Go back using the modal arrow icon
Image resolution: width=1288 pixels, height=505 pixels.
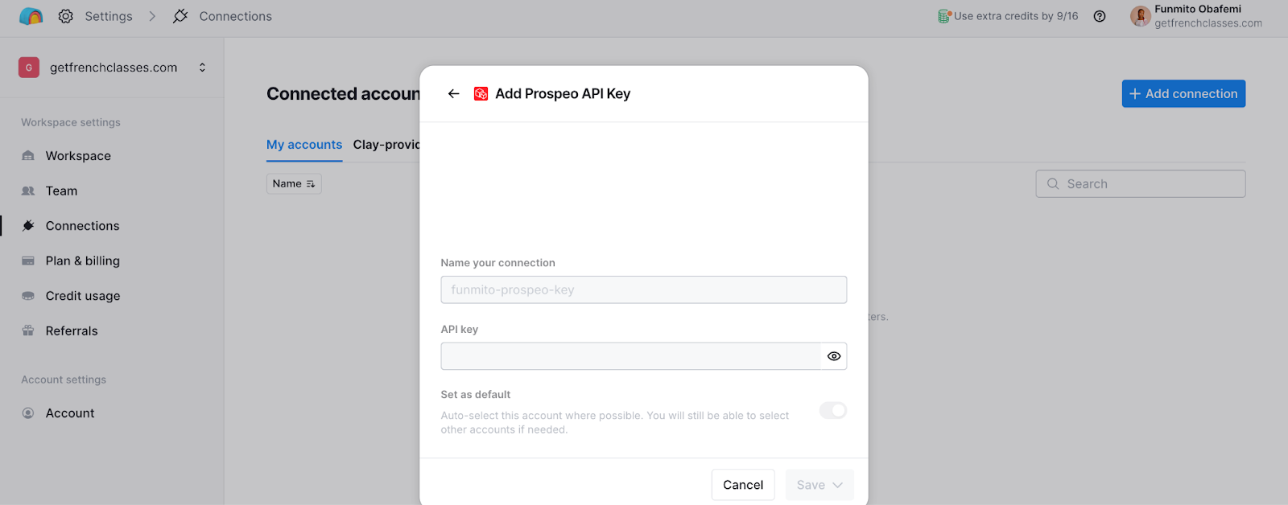click(x=454, y=94)
